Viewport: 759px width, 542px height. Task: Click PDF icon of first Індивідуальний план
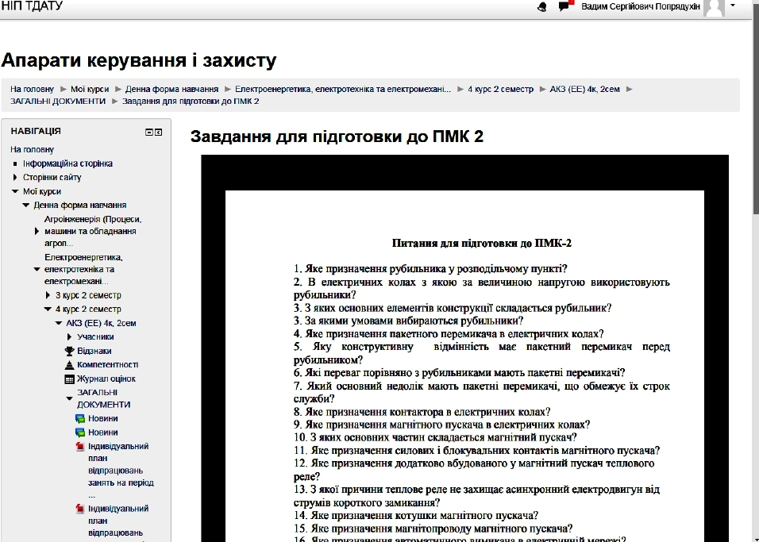coord(80,447)
